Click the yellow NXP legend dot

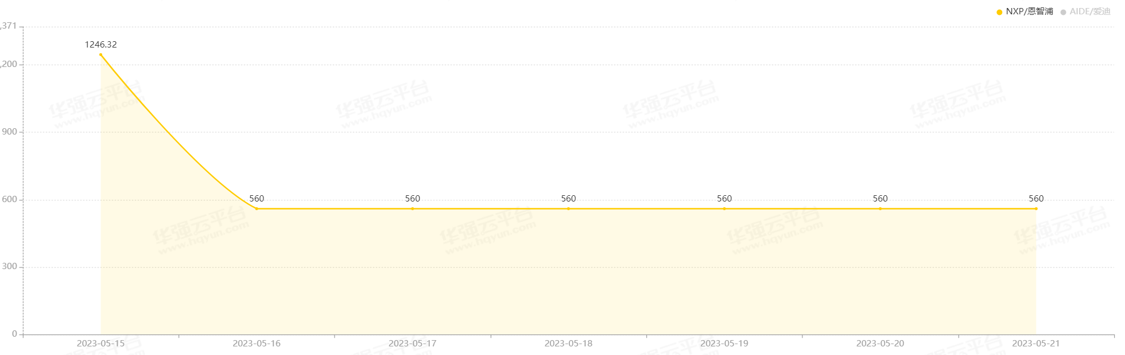point(999,12)
